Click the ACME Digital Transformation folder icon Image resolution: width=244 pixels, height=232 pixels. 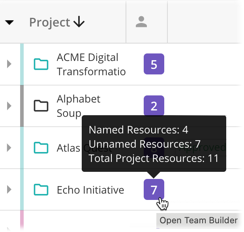coord(41,64)
